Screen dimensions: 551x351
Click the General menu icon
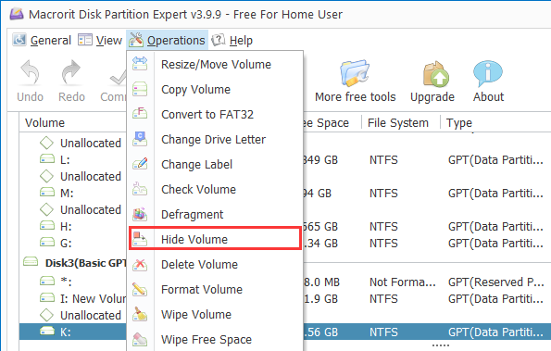19,40
